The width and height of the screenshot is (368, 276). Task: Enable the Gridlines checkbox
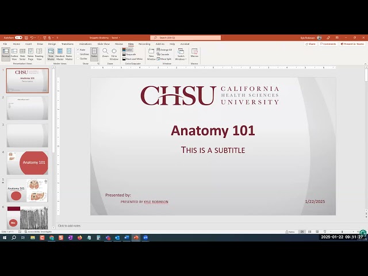(78, 54)
